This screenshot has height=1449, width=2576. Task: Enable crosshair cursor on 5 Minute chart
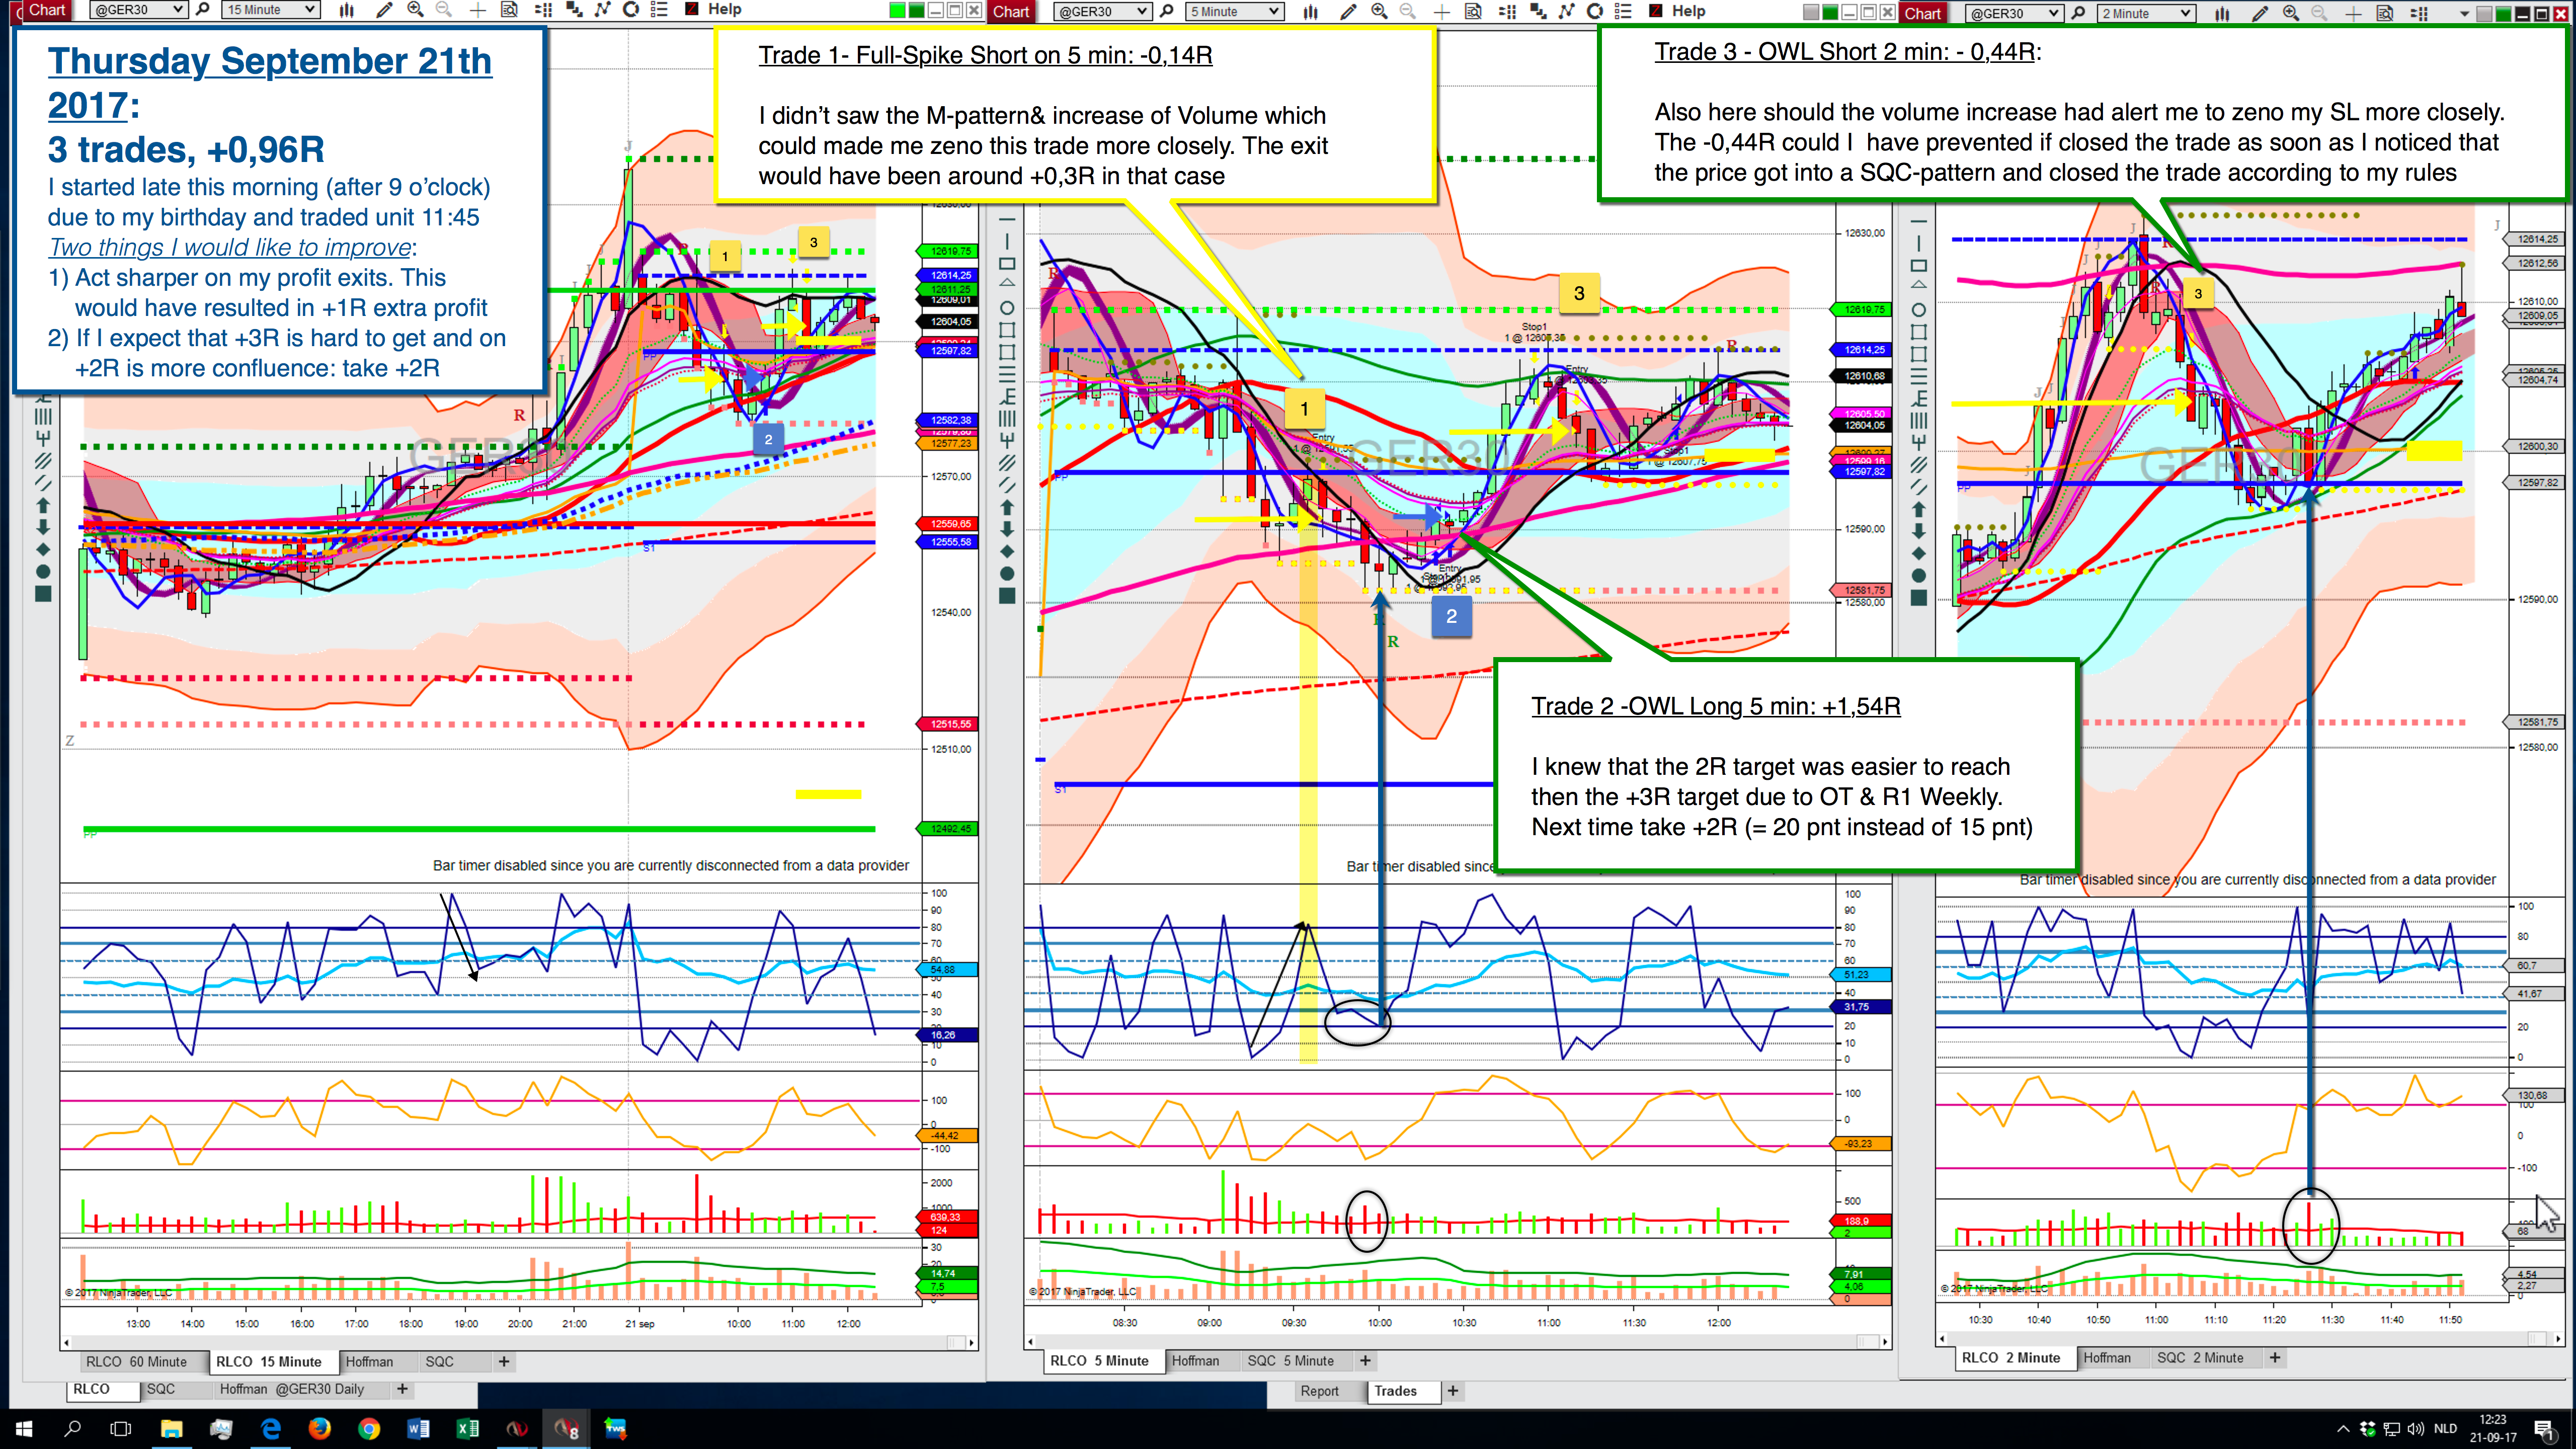coord(1441,12)
